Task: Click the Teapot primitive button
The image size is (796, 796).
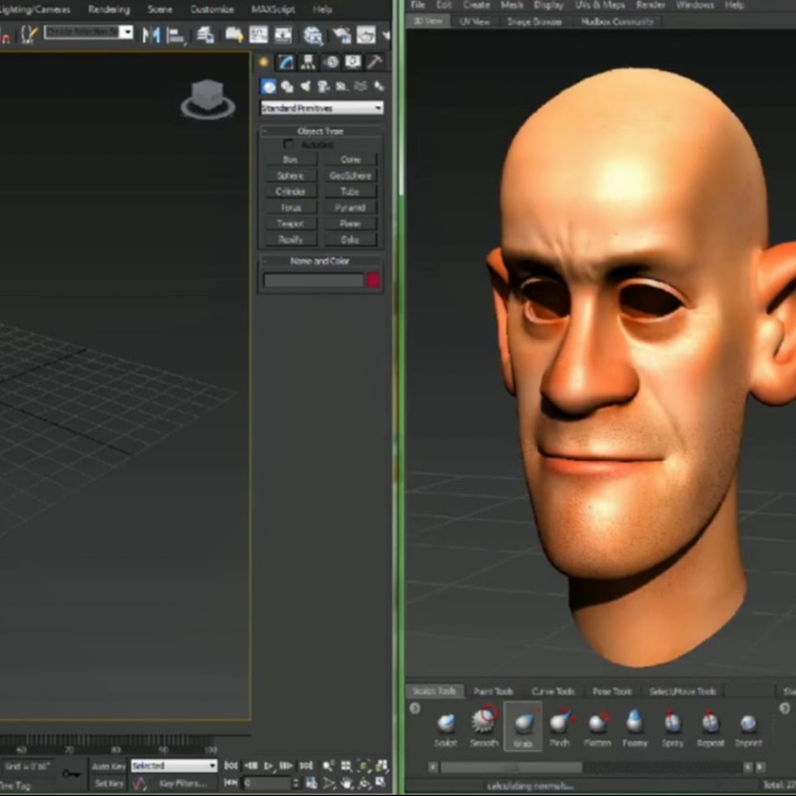Action: 291,223
